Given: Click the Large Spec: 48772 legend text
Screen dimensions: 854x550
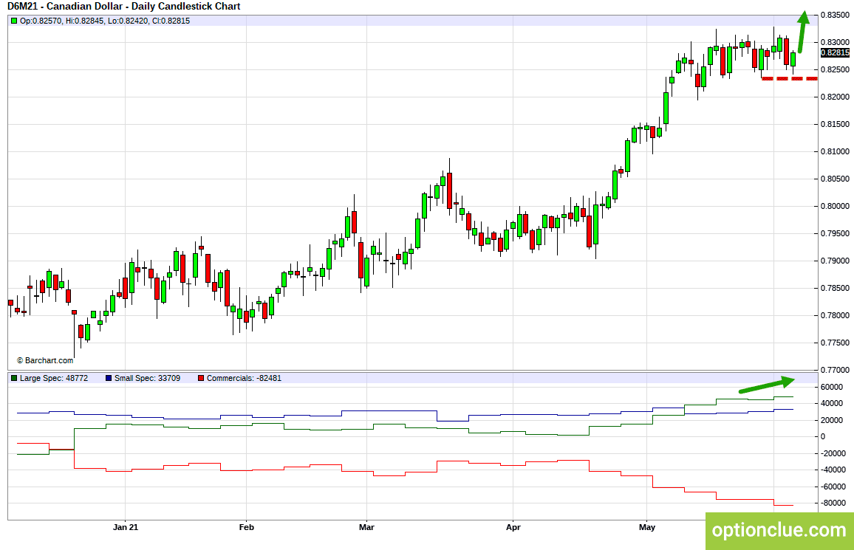Looking at the screenshot, I should click(54, 378).
